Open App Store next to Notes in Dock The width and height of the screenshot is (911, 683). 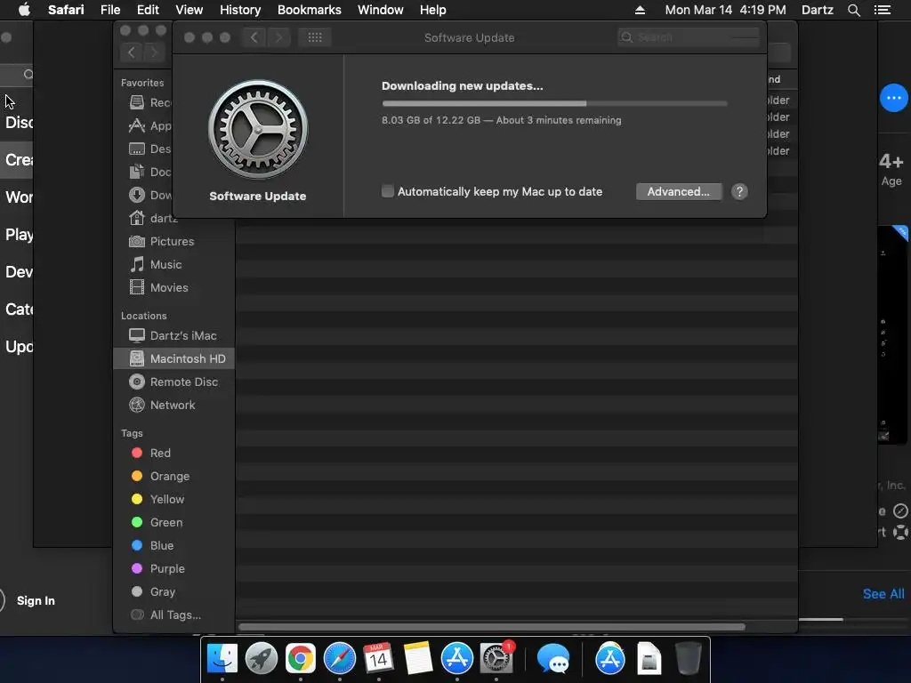(x=457, y=659)
